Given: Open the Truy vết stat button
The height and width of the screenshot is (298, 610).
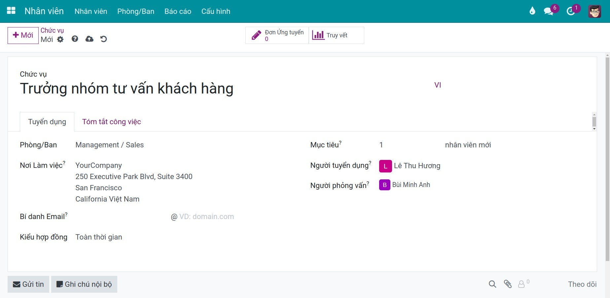Looking at the screenshot, I should click(336, 35).
